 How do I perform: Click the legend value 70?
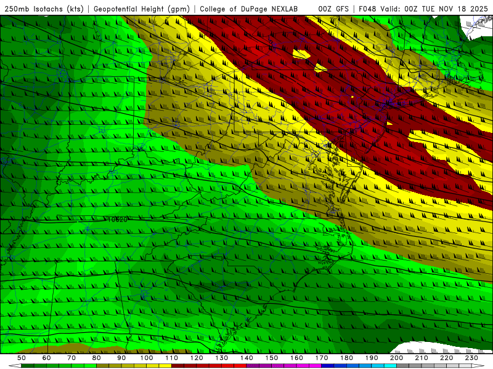pos(71,358)
